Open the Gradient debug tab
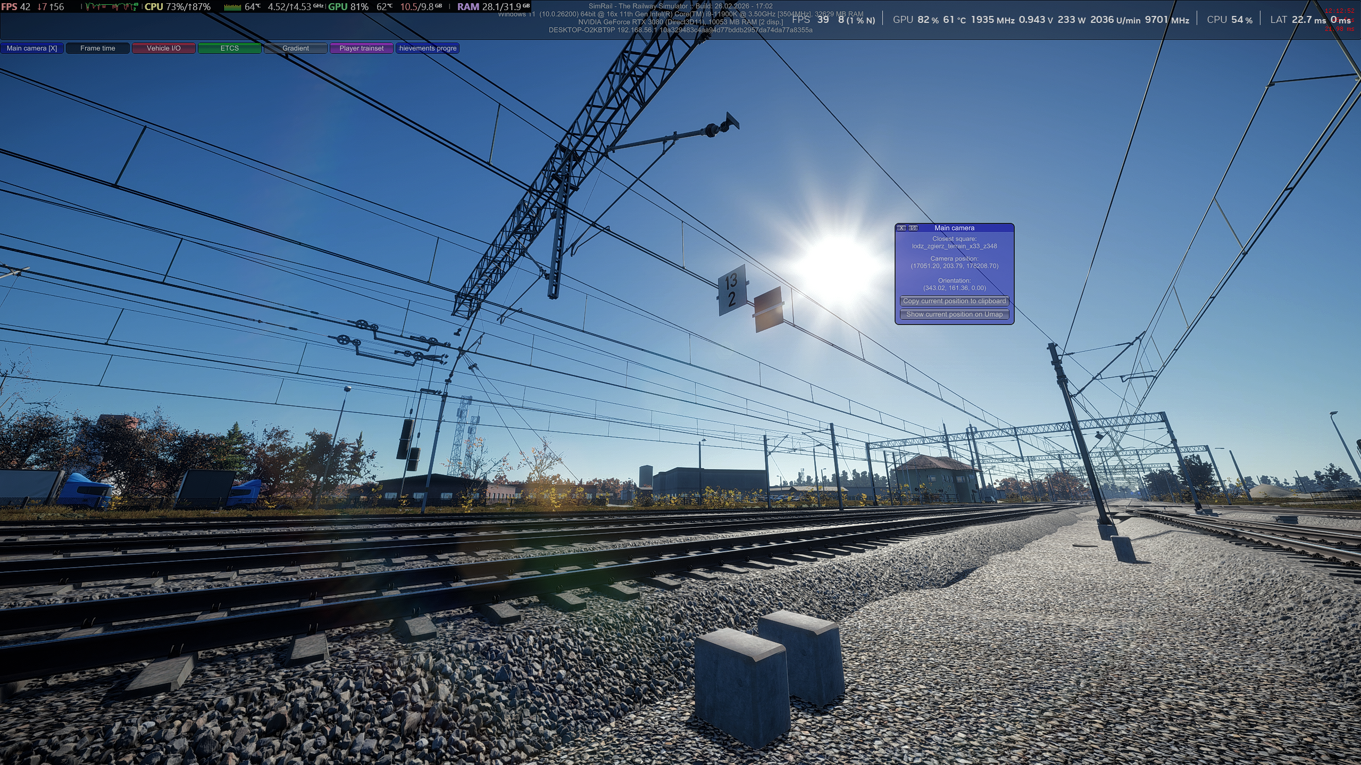Image resolution: width=1361 pixels, height=765 pixels. [x=295, y=48]
